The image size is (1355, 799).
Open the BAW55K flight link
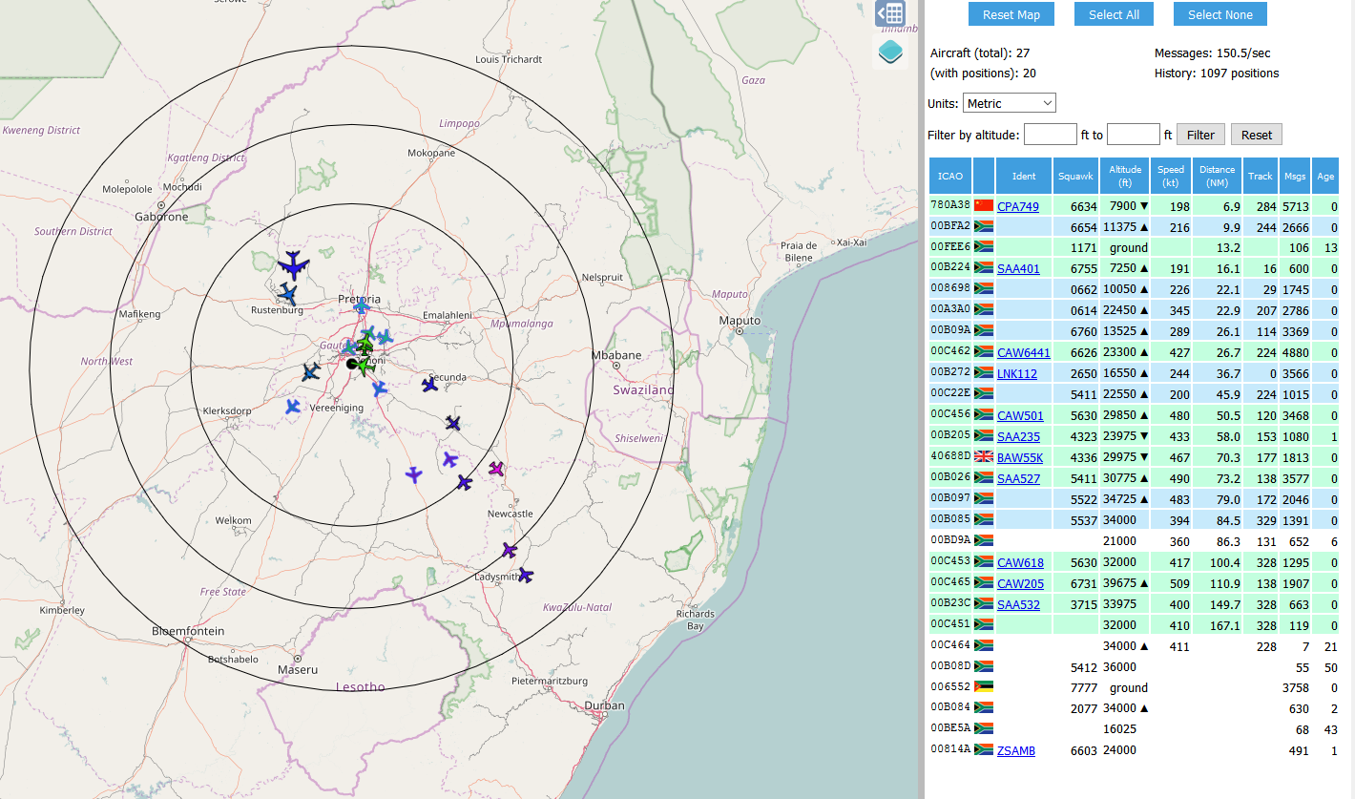click(x=1019, y=457)
